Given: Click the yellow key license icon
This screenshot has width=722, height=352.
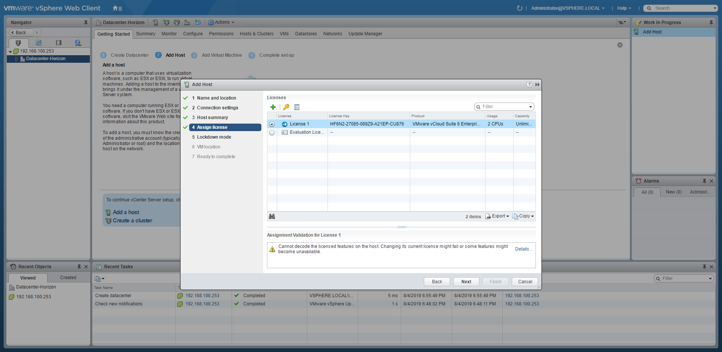Looking at the screenshot, I should click(286, 107).
